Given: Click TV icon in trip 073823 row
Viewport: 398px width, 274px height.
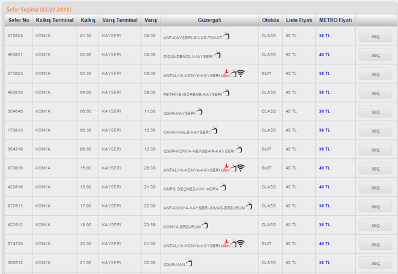Looking at the screenshot, I should coord(233,73).
